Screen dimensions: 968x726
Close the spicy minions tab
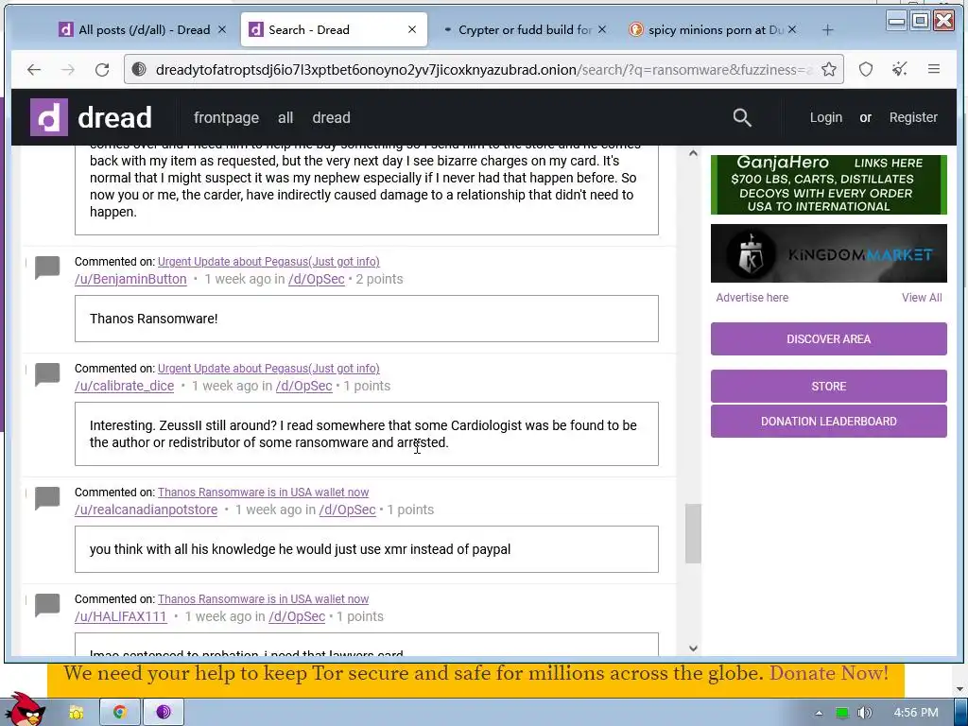tap(792, 29)
